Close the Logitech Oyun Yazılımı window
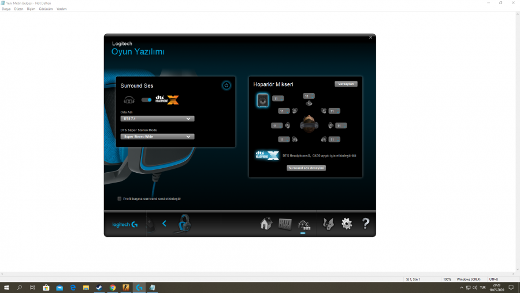Screen dimensions: 520x293 [371, 38]
